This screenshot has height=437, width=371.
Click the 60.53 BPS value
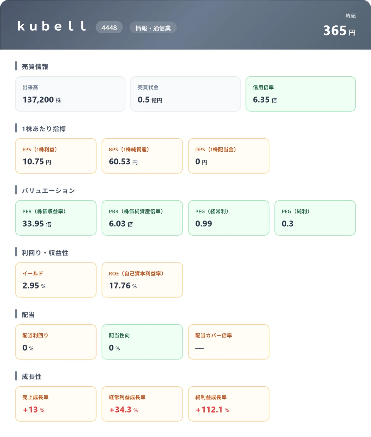pyautogui.click(x=120, y=162)
